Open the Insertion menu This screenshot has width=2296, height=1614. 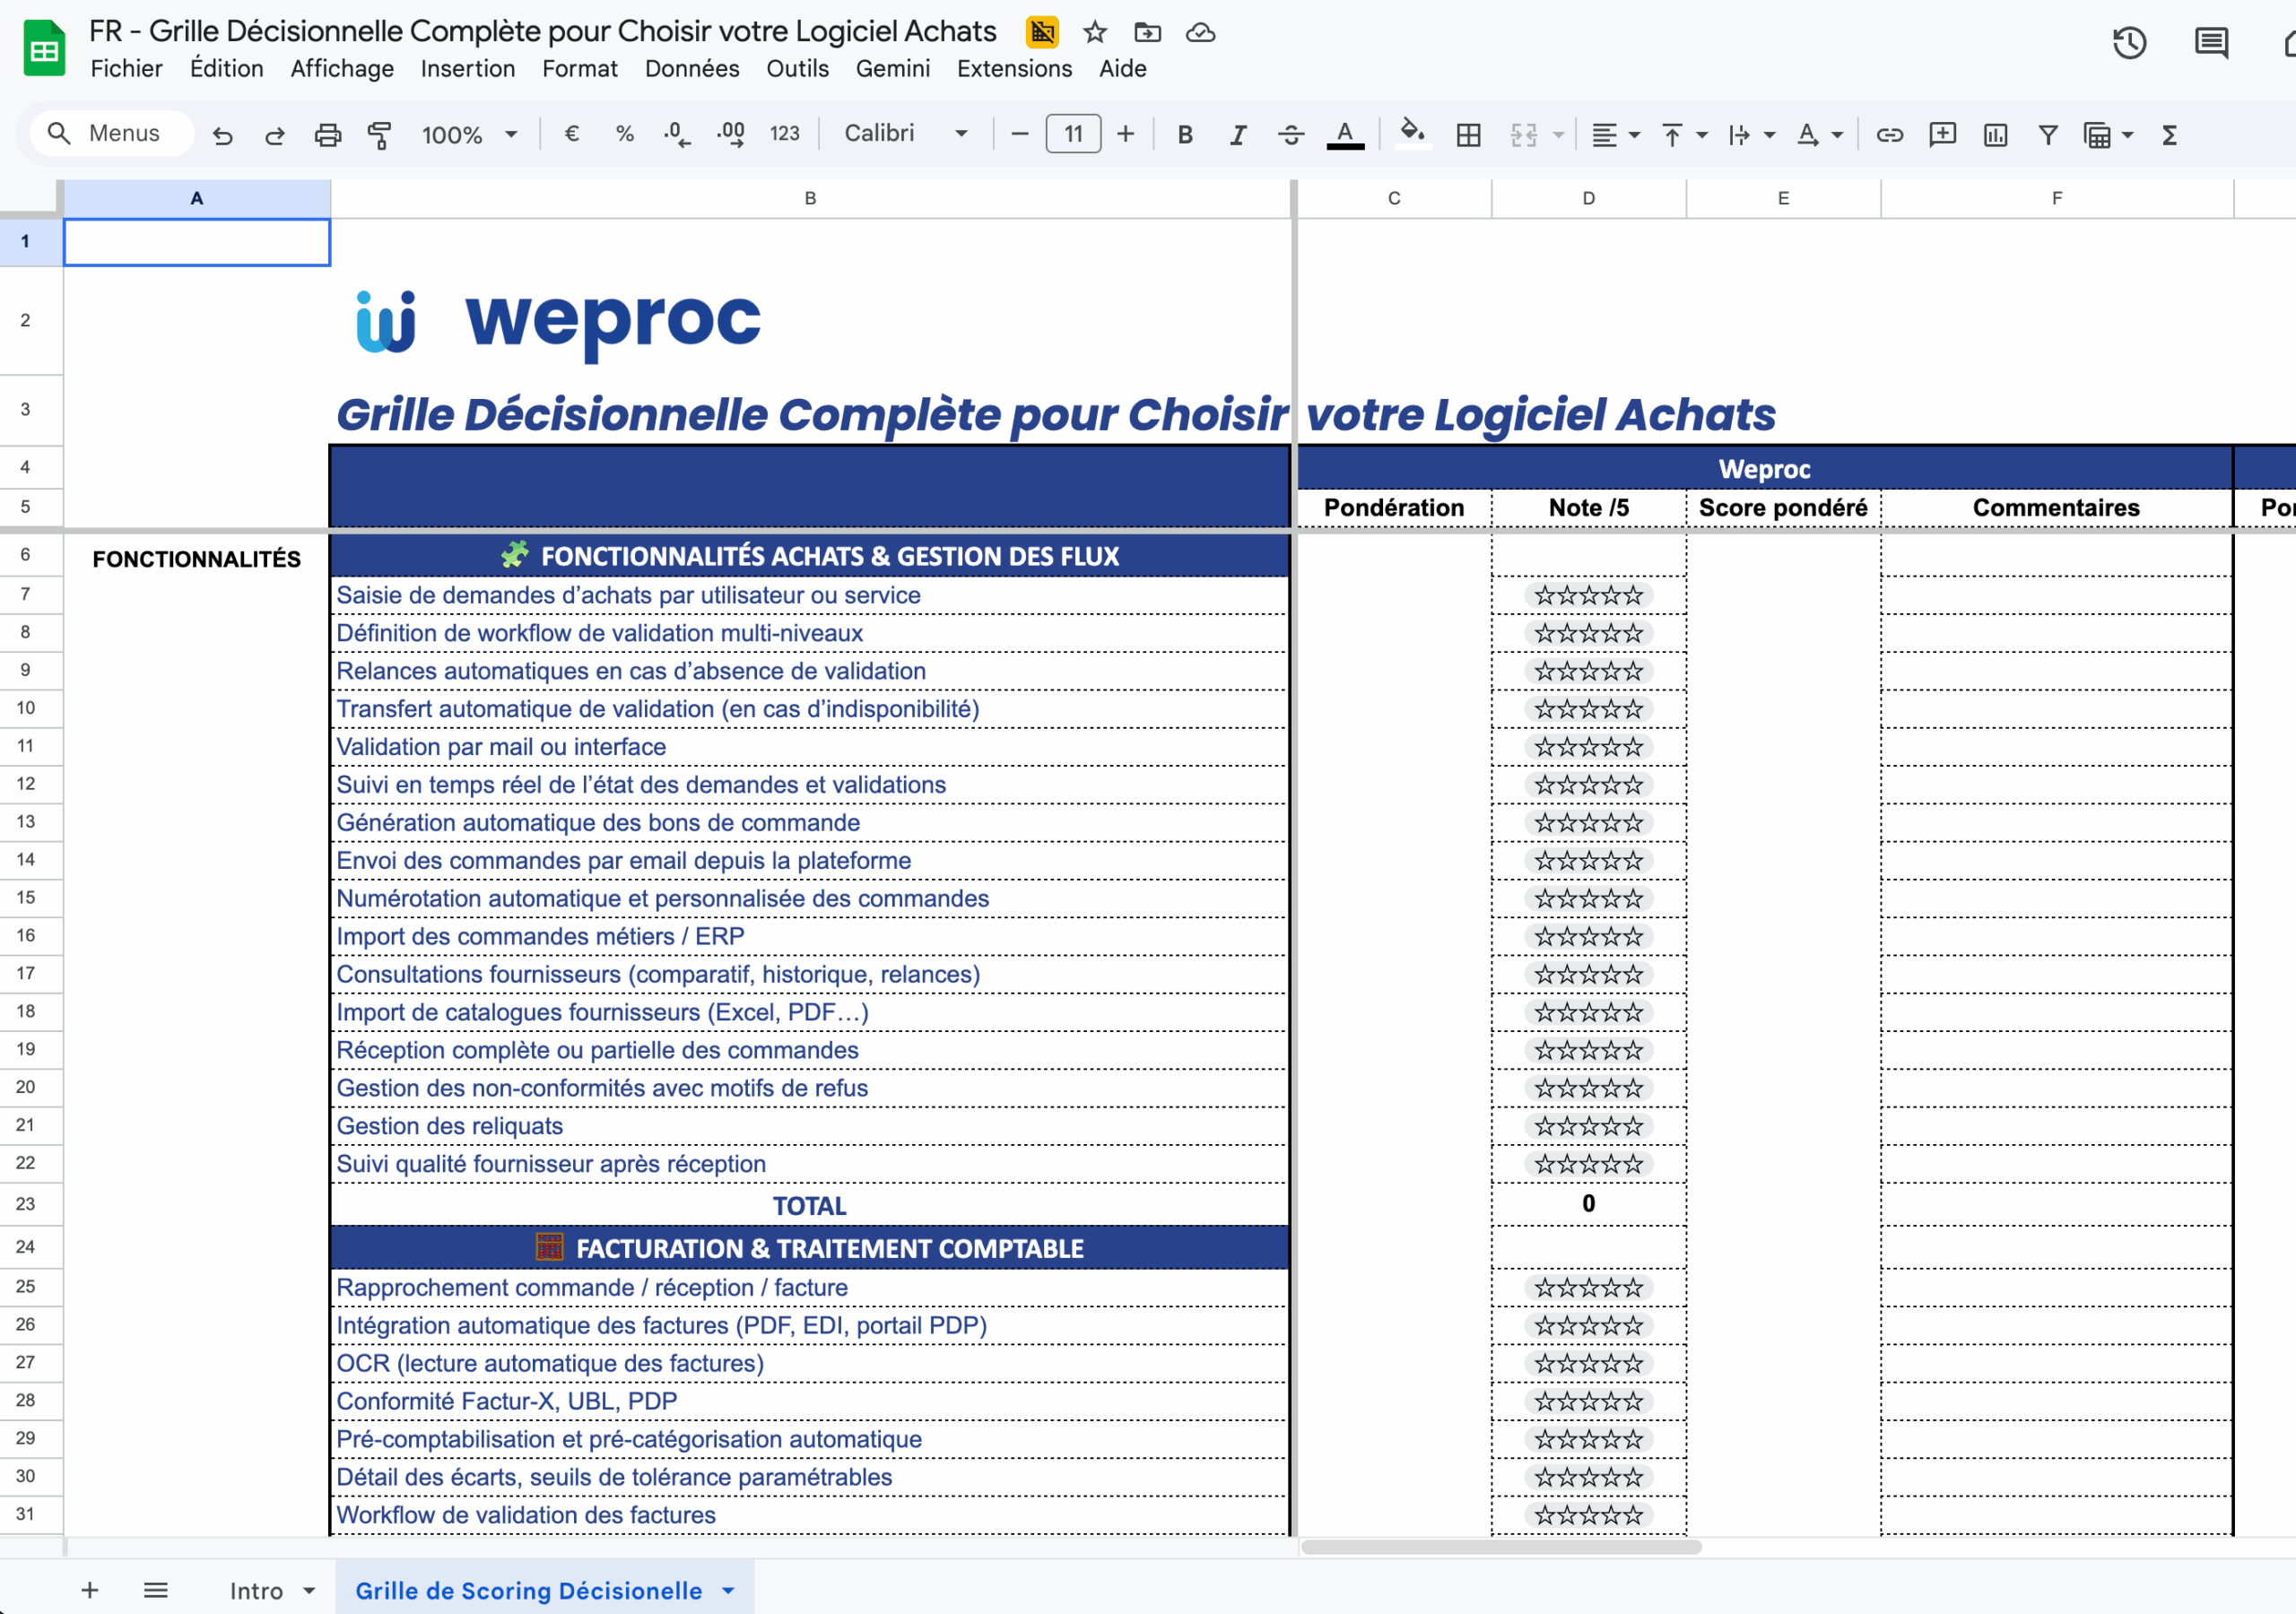click(x=468, y=69)
